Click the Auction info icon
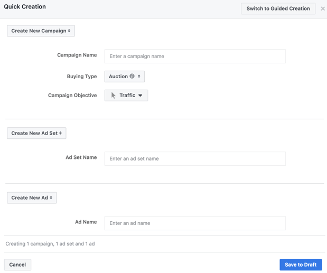Screen dimensions: 327x273 pyautogui.click(x=132, y=76)
